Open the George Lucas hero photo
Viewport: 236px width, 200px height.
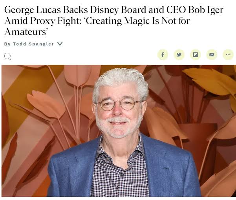tap(119, 131)
